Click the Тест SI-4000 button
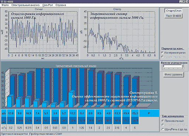 click(173, 16)
